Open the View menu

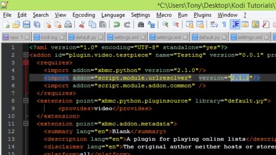coord(60,15)
